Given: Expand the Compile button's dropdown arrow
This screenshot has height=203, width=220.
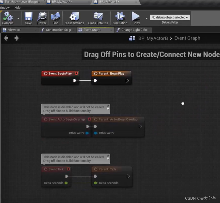Looking at the screenshot, I should click(18, 18).
